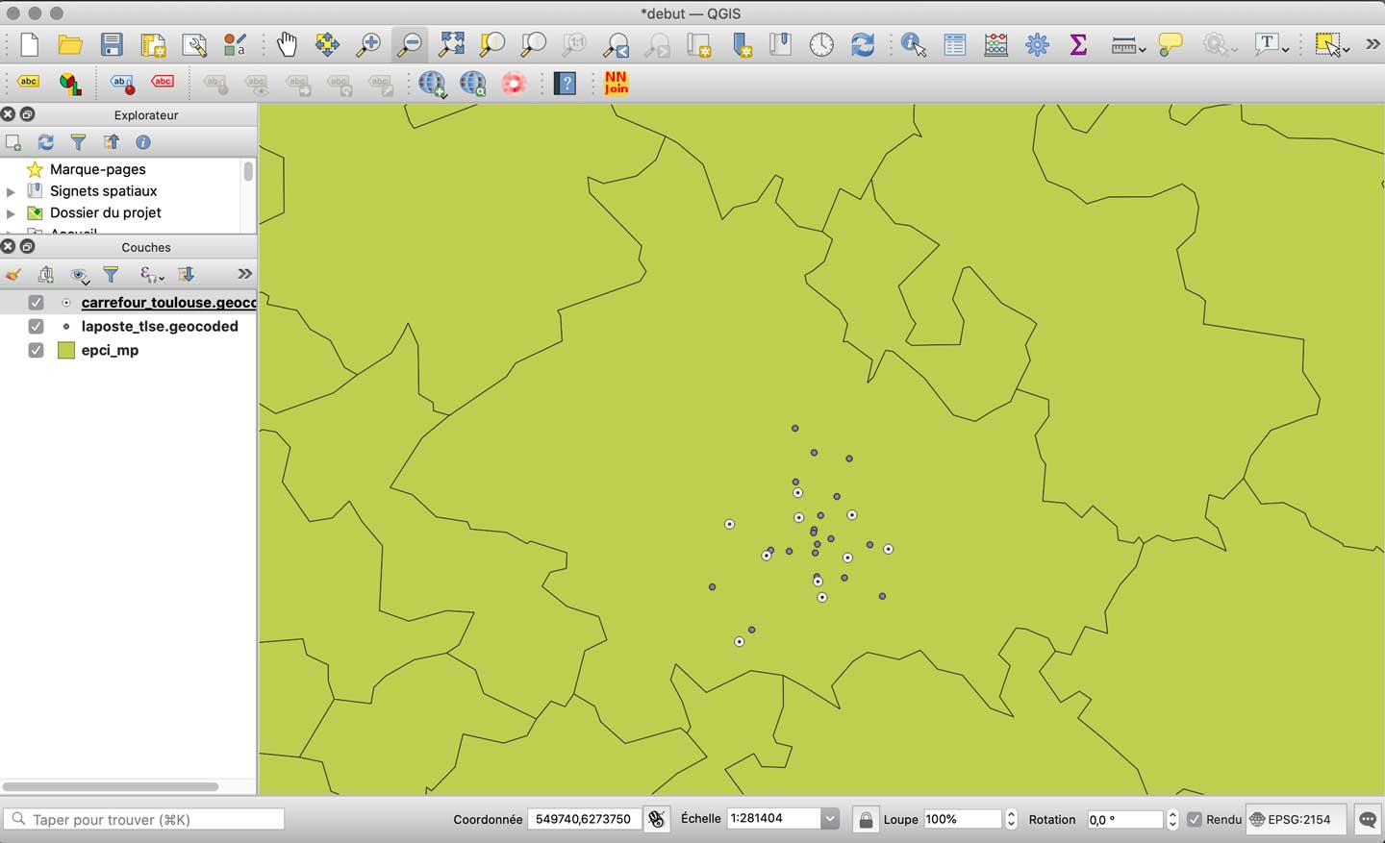The height and width of the screenshot is (843, 1385).
Task: Open the field calculator abacus icon
Action: [x=995, y=44]
